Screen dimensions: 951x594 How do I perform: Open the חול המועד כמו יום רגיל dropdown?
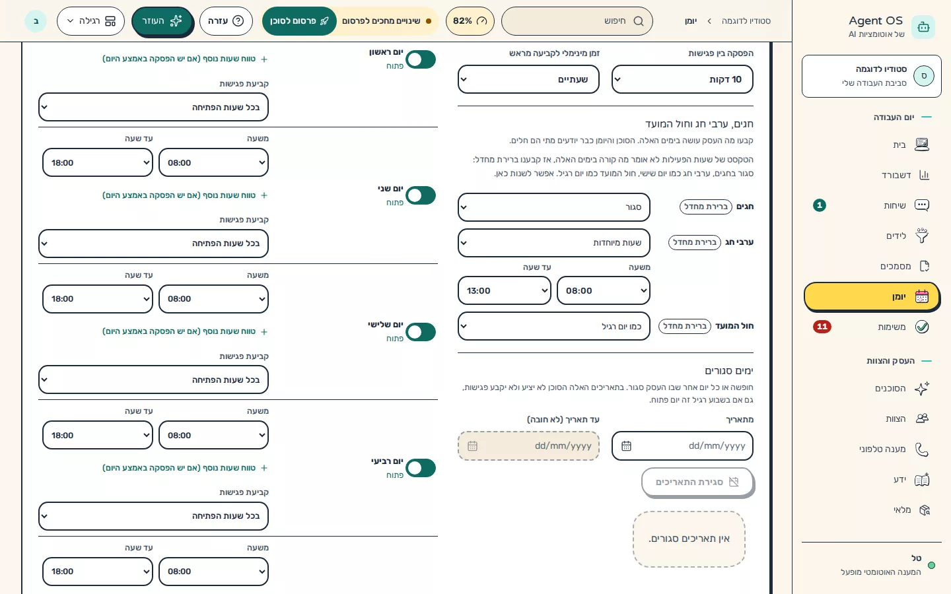click(x=554, y=326)
